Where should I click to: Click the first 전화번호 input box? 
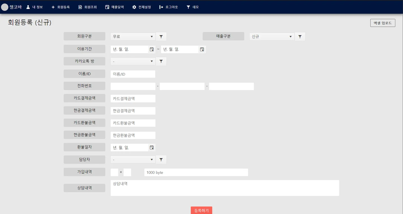click(133, 86)
